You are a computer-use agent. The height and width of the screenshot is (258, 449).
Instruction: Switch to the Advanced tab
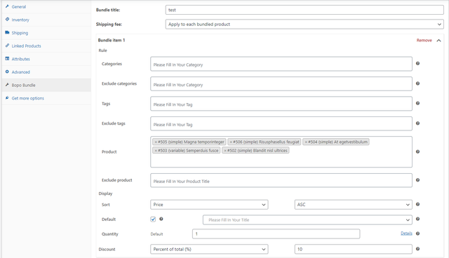[x=46, y=72]
